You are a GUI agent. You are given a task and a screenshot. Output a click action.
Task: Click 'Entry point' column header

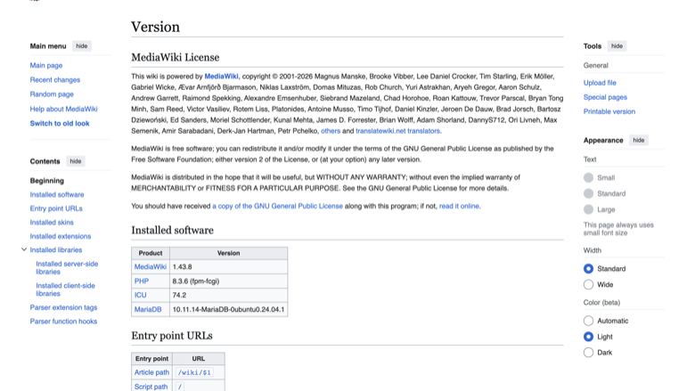(x=151, y=359)
